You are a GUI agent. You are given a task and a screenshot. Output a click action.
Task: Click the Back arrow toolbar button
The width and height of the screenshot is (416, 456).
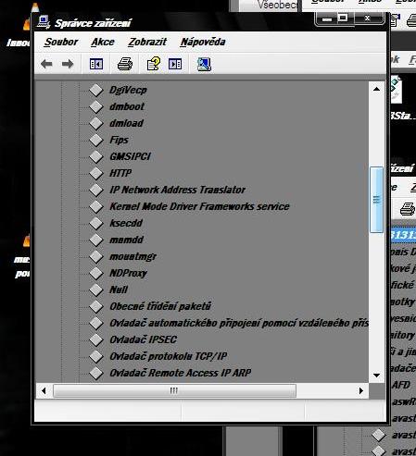(x=46, y=64)
